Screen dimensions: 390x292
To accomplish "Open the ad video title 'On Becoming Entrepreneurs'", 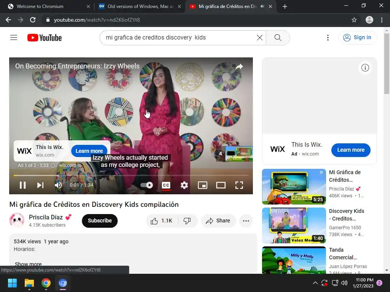I will click(x=77, y=66).
